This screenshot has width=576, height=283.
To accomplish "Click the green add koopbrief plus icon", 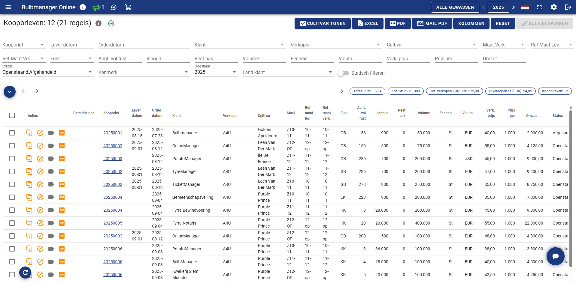I will coord(111,23).
